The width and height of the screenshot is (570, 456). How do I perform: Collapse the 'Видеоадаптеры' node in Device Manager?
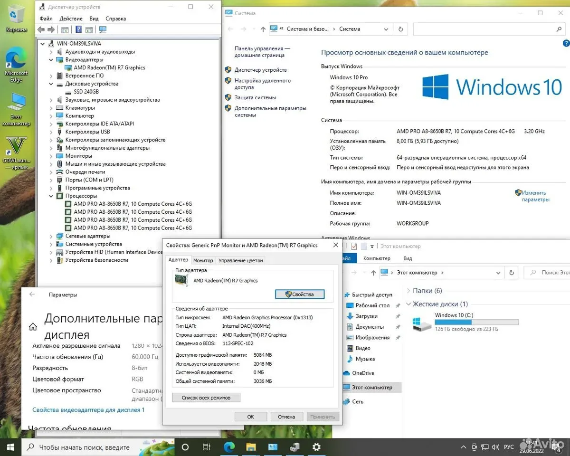click(x=51, y=60)
